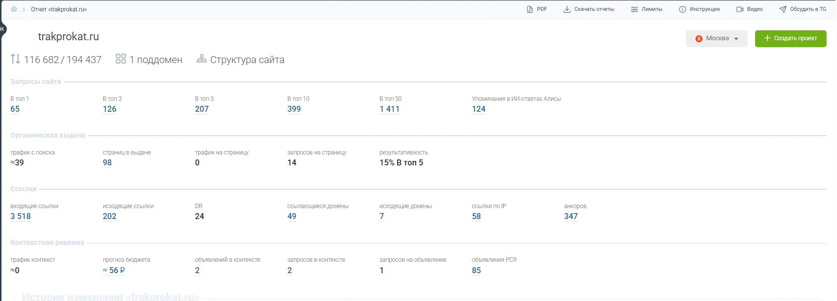The image size is (837, 301).
Task: Open исходящие ссылки value 202
Action: [109, 216]
